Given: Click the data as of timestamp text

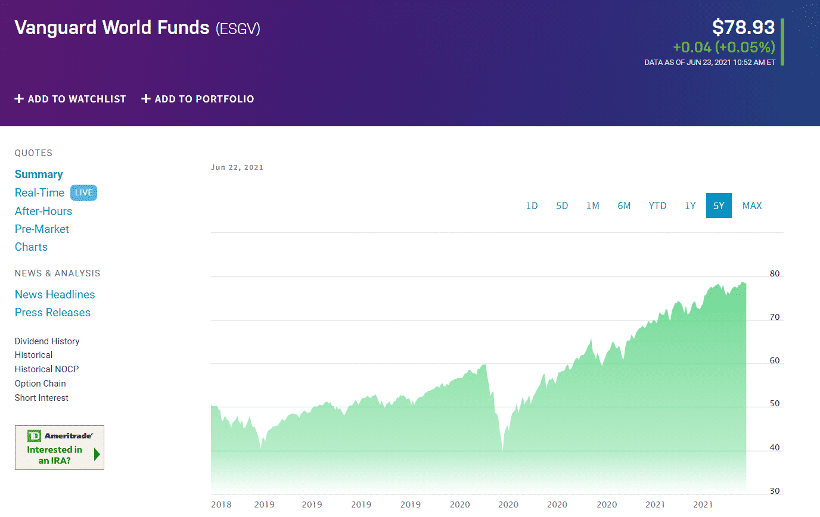Looking at the screenshot, I should (710, 62).
